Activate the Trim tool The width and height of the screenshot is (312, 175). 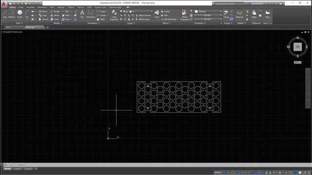(66, 12)
